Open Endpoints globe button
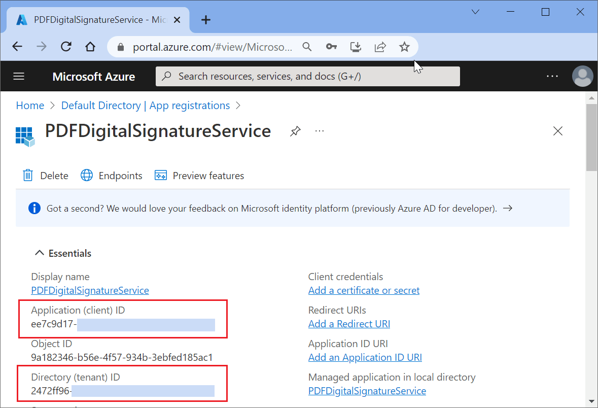598x408 pixels. 87,176
